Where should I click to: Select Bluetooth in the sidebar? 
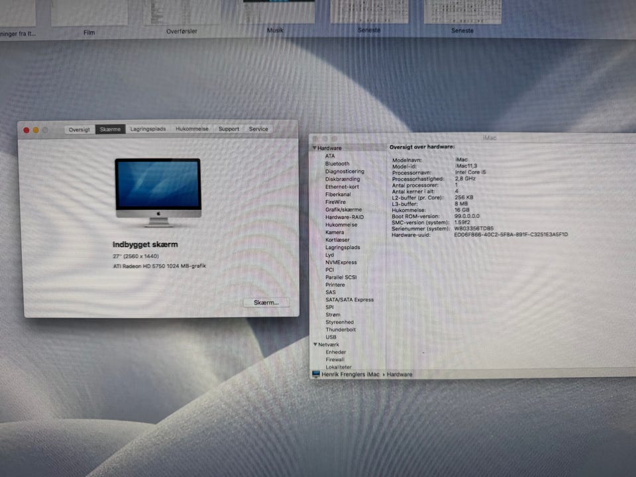337,164
